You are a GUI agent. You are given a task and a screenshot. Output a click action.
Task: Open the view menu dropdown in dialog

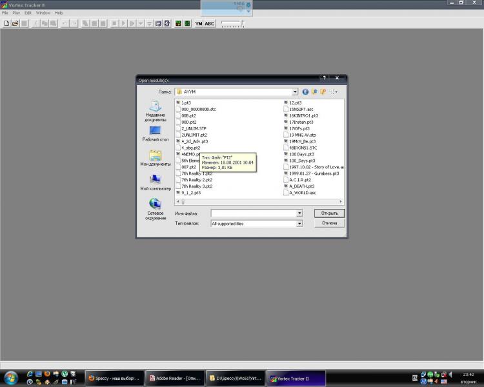333,92
